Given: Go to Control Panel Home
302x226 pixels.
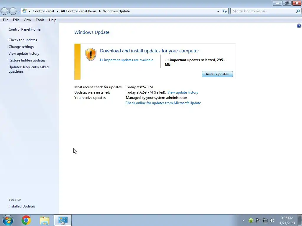Looking at the screenshot, I should [24, 29].
